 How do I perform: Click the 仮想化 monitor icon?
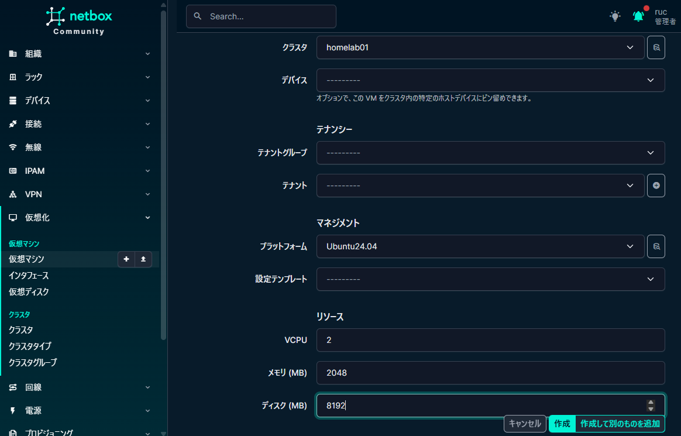pyautogui.click(x=13, y=218)
